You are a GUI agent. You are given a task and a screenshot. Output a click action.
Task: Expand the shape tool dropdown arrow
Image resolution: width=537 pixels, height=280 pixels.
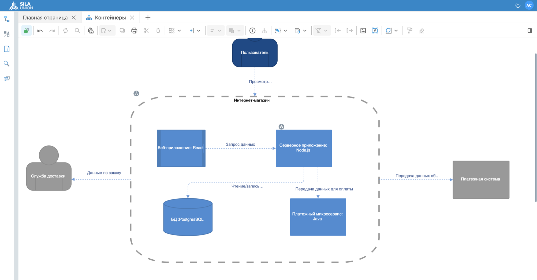click(x=396, y=31)
